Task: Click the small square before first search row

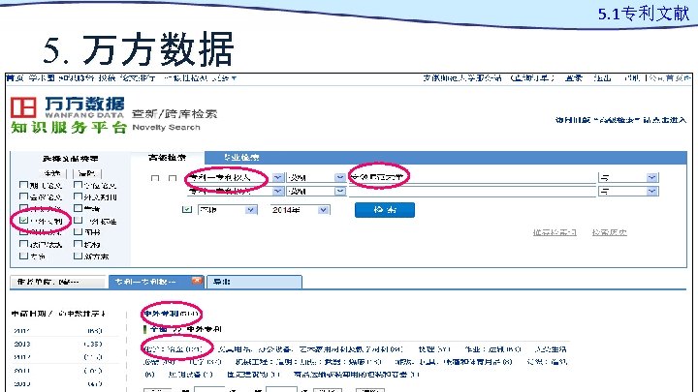Action: tap(155, 178)
